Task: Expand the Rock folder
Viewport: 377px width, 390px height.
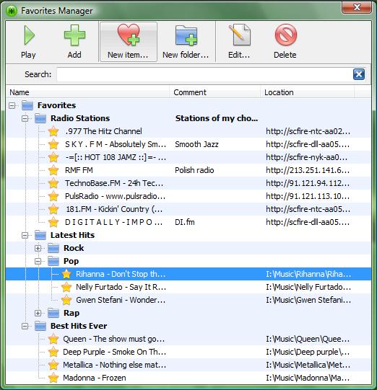Action: click(38, 248)
